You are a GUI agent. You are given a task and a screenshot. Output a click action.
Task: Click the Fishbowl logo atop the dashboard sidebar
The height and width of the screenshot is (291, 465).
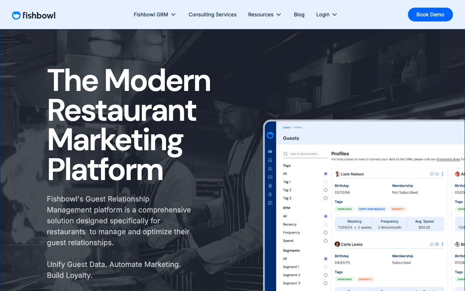(270, 135)
